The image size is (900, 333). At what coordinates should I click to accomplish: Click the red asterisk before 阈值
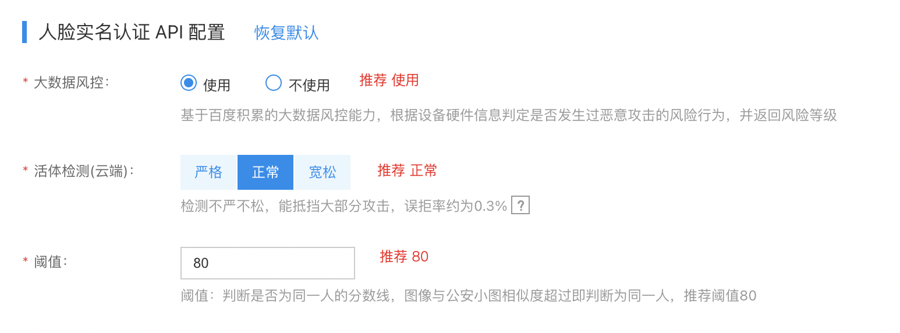click(25, 260)
